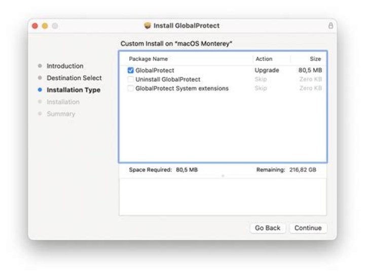Click the Custom Install on macOS Monterey heading

tap(176, 44)
